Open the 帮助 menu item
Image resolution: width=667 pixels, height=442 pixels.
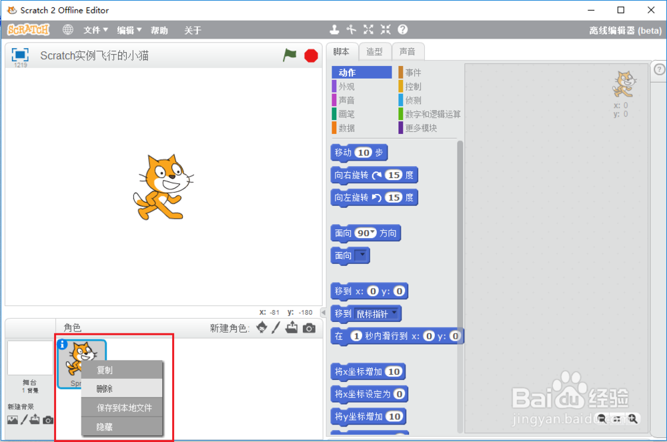pyautogui.click(x=159, y=30)
